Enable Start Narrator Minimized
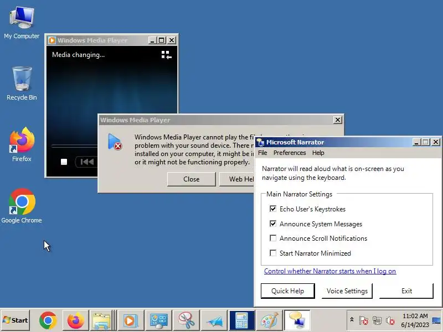The height and width of the screenshot is (332, 443). pyautogui.click(x=273, y=253)
